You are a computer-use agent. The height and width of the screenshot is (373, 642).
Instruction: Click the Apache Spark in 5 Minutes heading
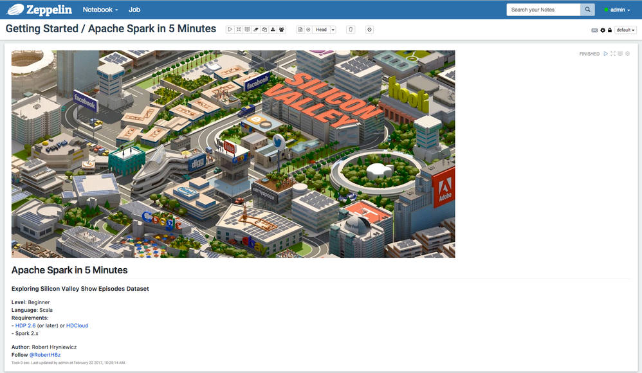(69, 270)
